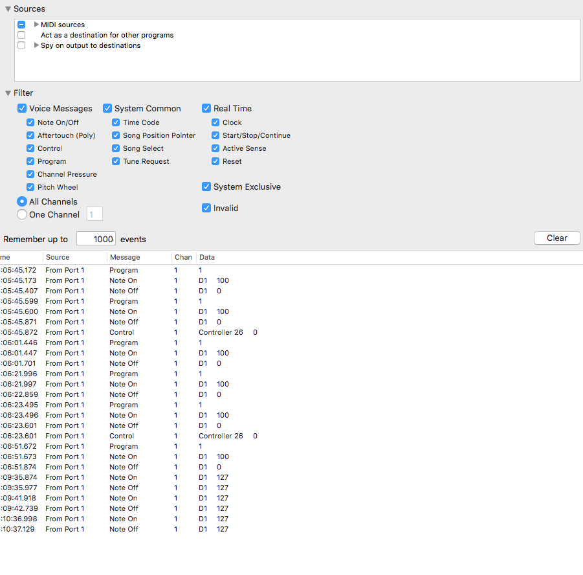Uncheck Channel Pressure filter
This screenshot has height=575, width=583.
tap(30, 174)
